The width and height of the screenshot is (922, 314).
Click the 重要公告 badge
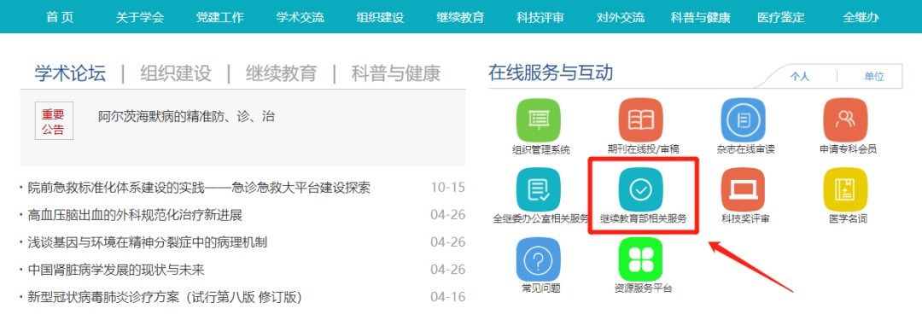pos(54,122)
